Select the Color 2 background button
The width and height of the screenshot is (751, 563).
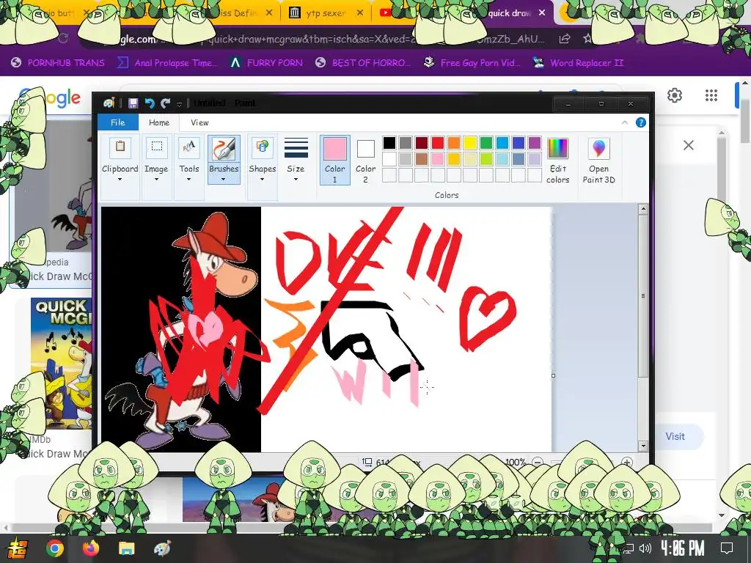365,160
